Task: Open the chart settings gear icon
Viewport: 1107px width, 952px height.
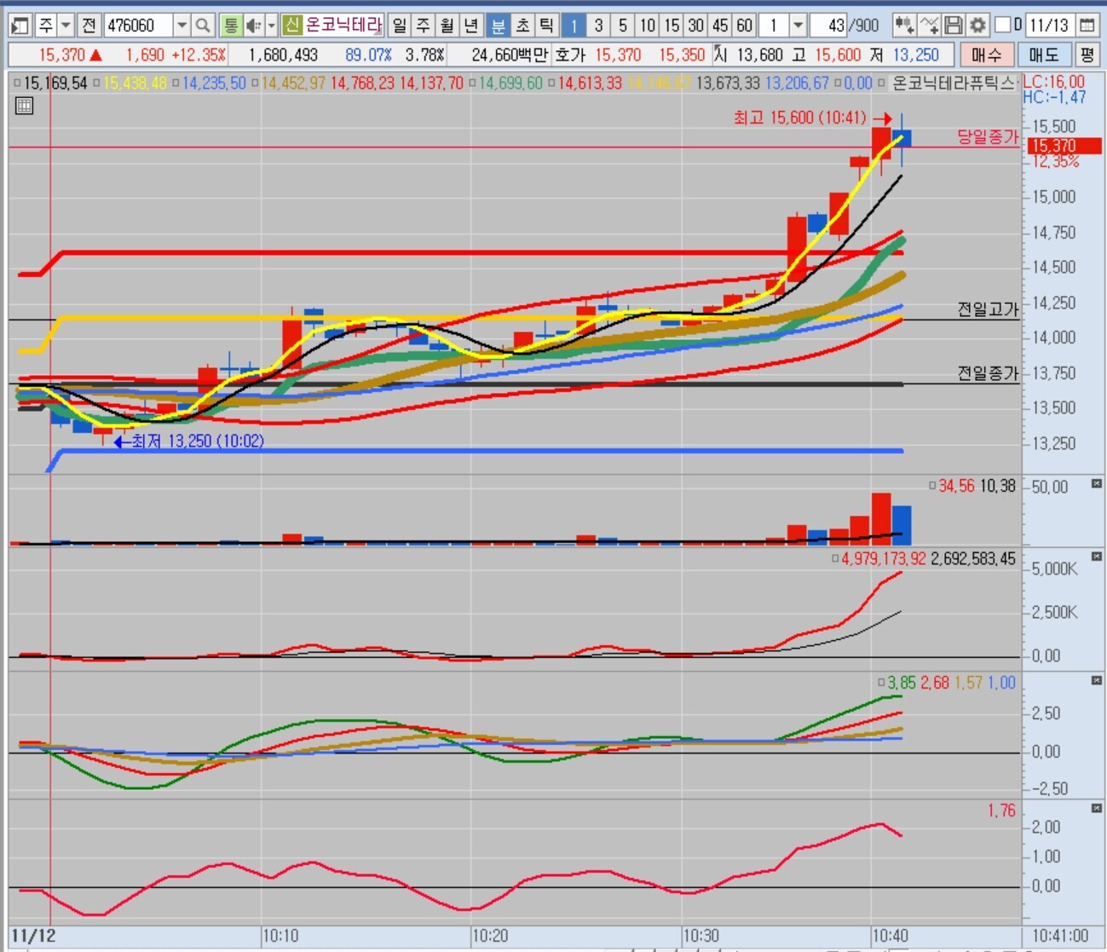Action: (x=977, y=26)
